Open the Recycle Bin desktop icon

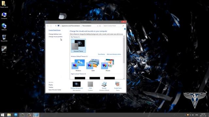point(4,38)
